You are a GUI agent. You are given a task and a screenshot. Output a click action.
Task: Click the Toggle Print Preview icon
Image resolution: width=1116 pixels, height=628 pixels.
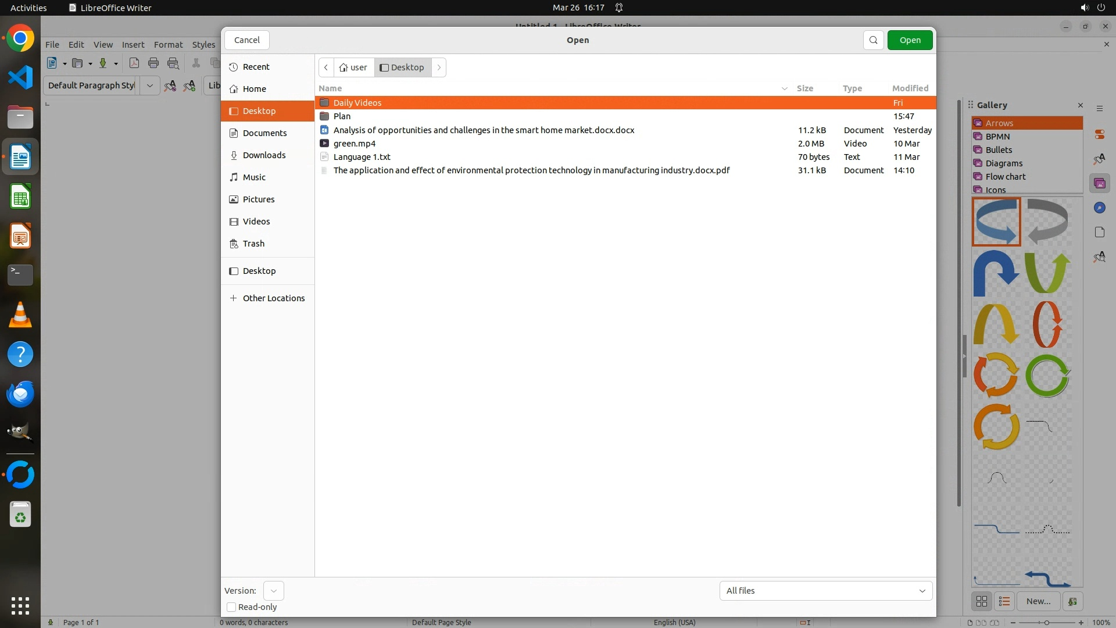173,63
